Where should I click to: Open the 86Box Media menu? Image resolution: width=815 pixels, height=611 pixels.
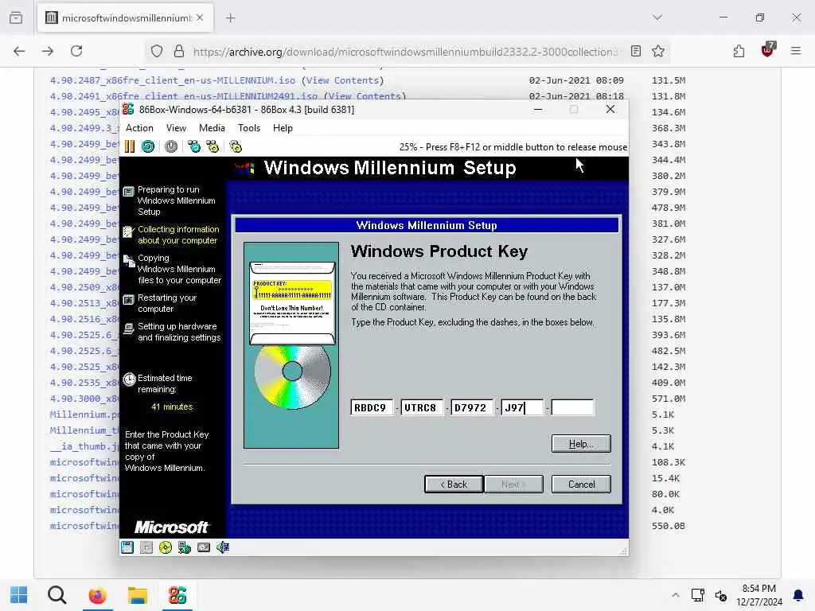[212, 128]
